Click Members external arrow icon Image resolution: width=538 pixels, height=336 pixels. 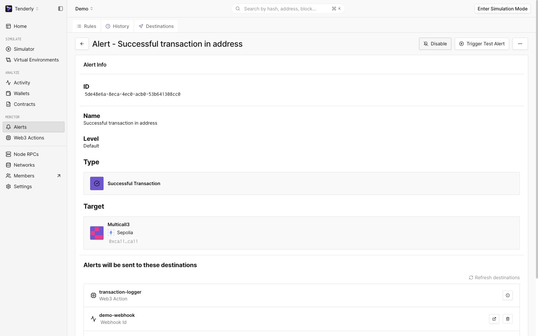59,176
